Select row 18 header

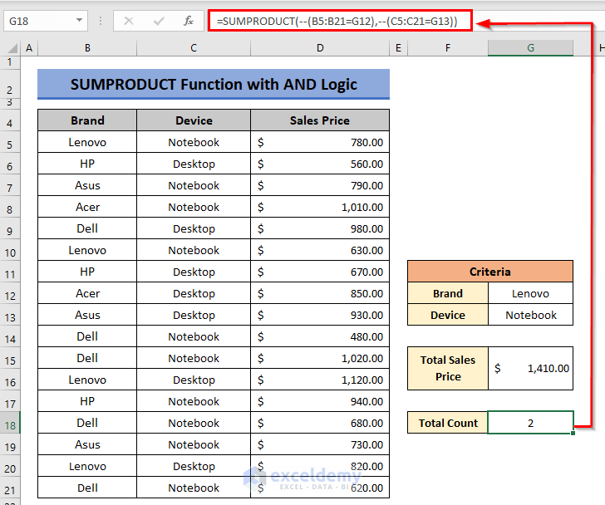pyautogui.click(x=10, y=423)
